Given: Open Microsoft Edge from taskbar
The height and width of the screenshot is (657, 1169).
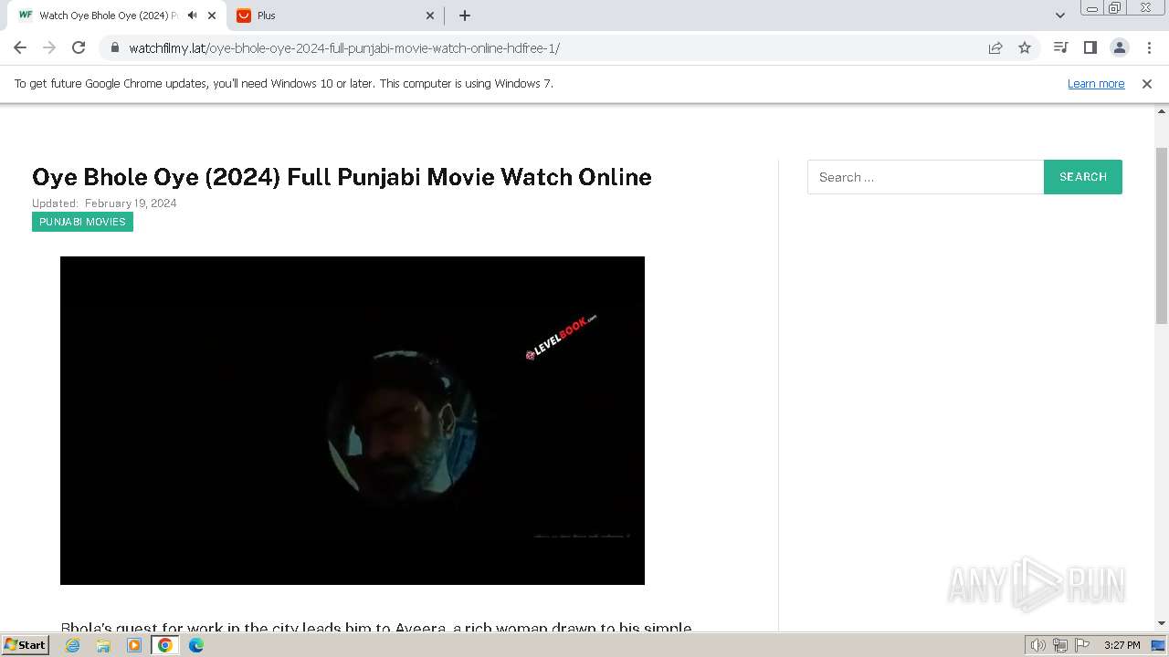Looking at the screenshot, I should pos(196,645).
